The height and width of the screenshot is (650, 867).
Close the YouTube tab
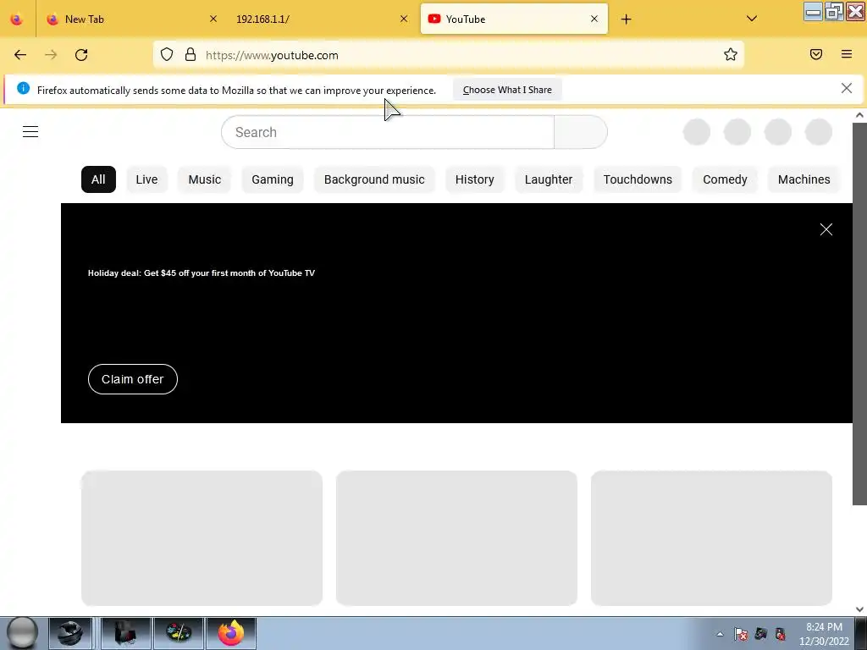(594, 19)
